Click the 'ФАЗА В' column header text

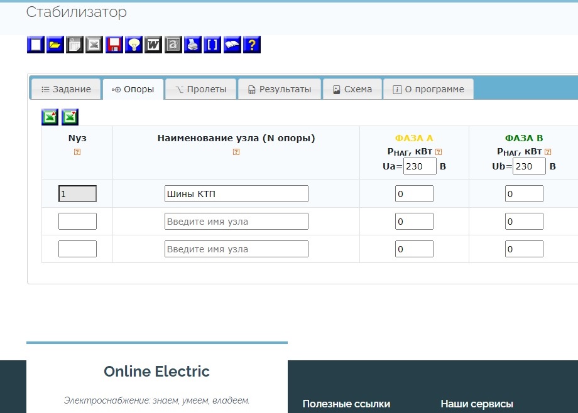[524, 138]
